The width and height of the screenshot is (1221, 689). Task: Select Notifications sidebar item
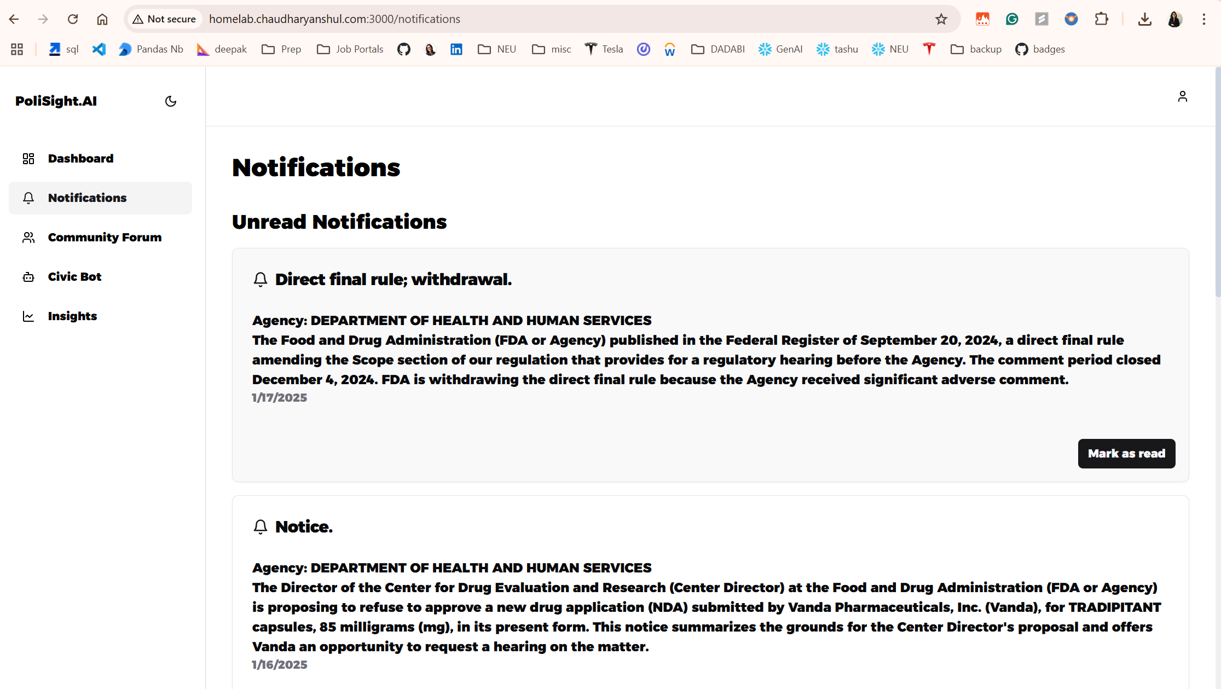click(x=87, y=198)
